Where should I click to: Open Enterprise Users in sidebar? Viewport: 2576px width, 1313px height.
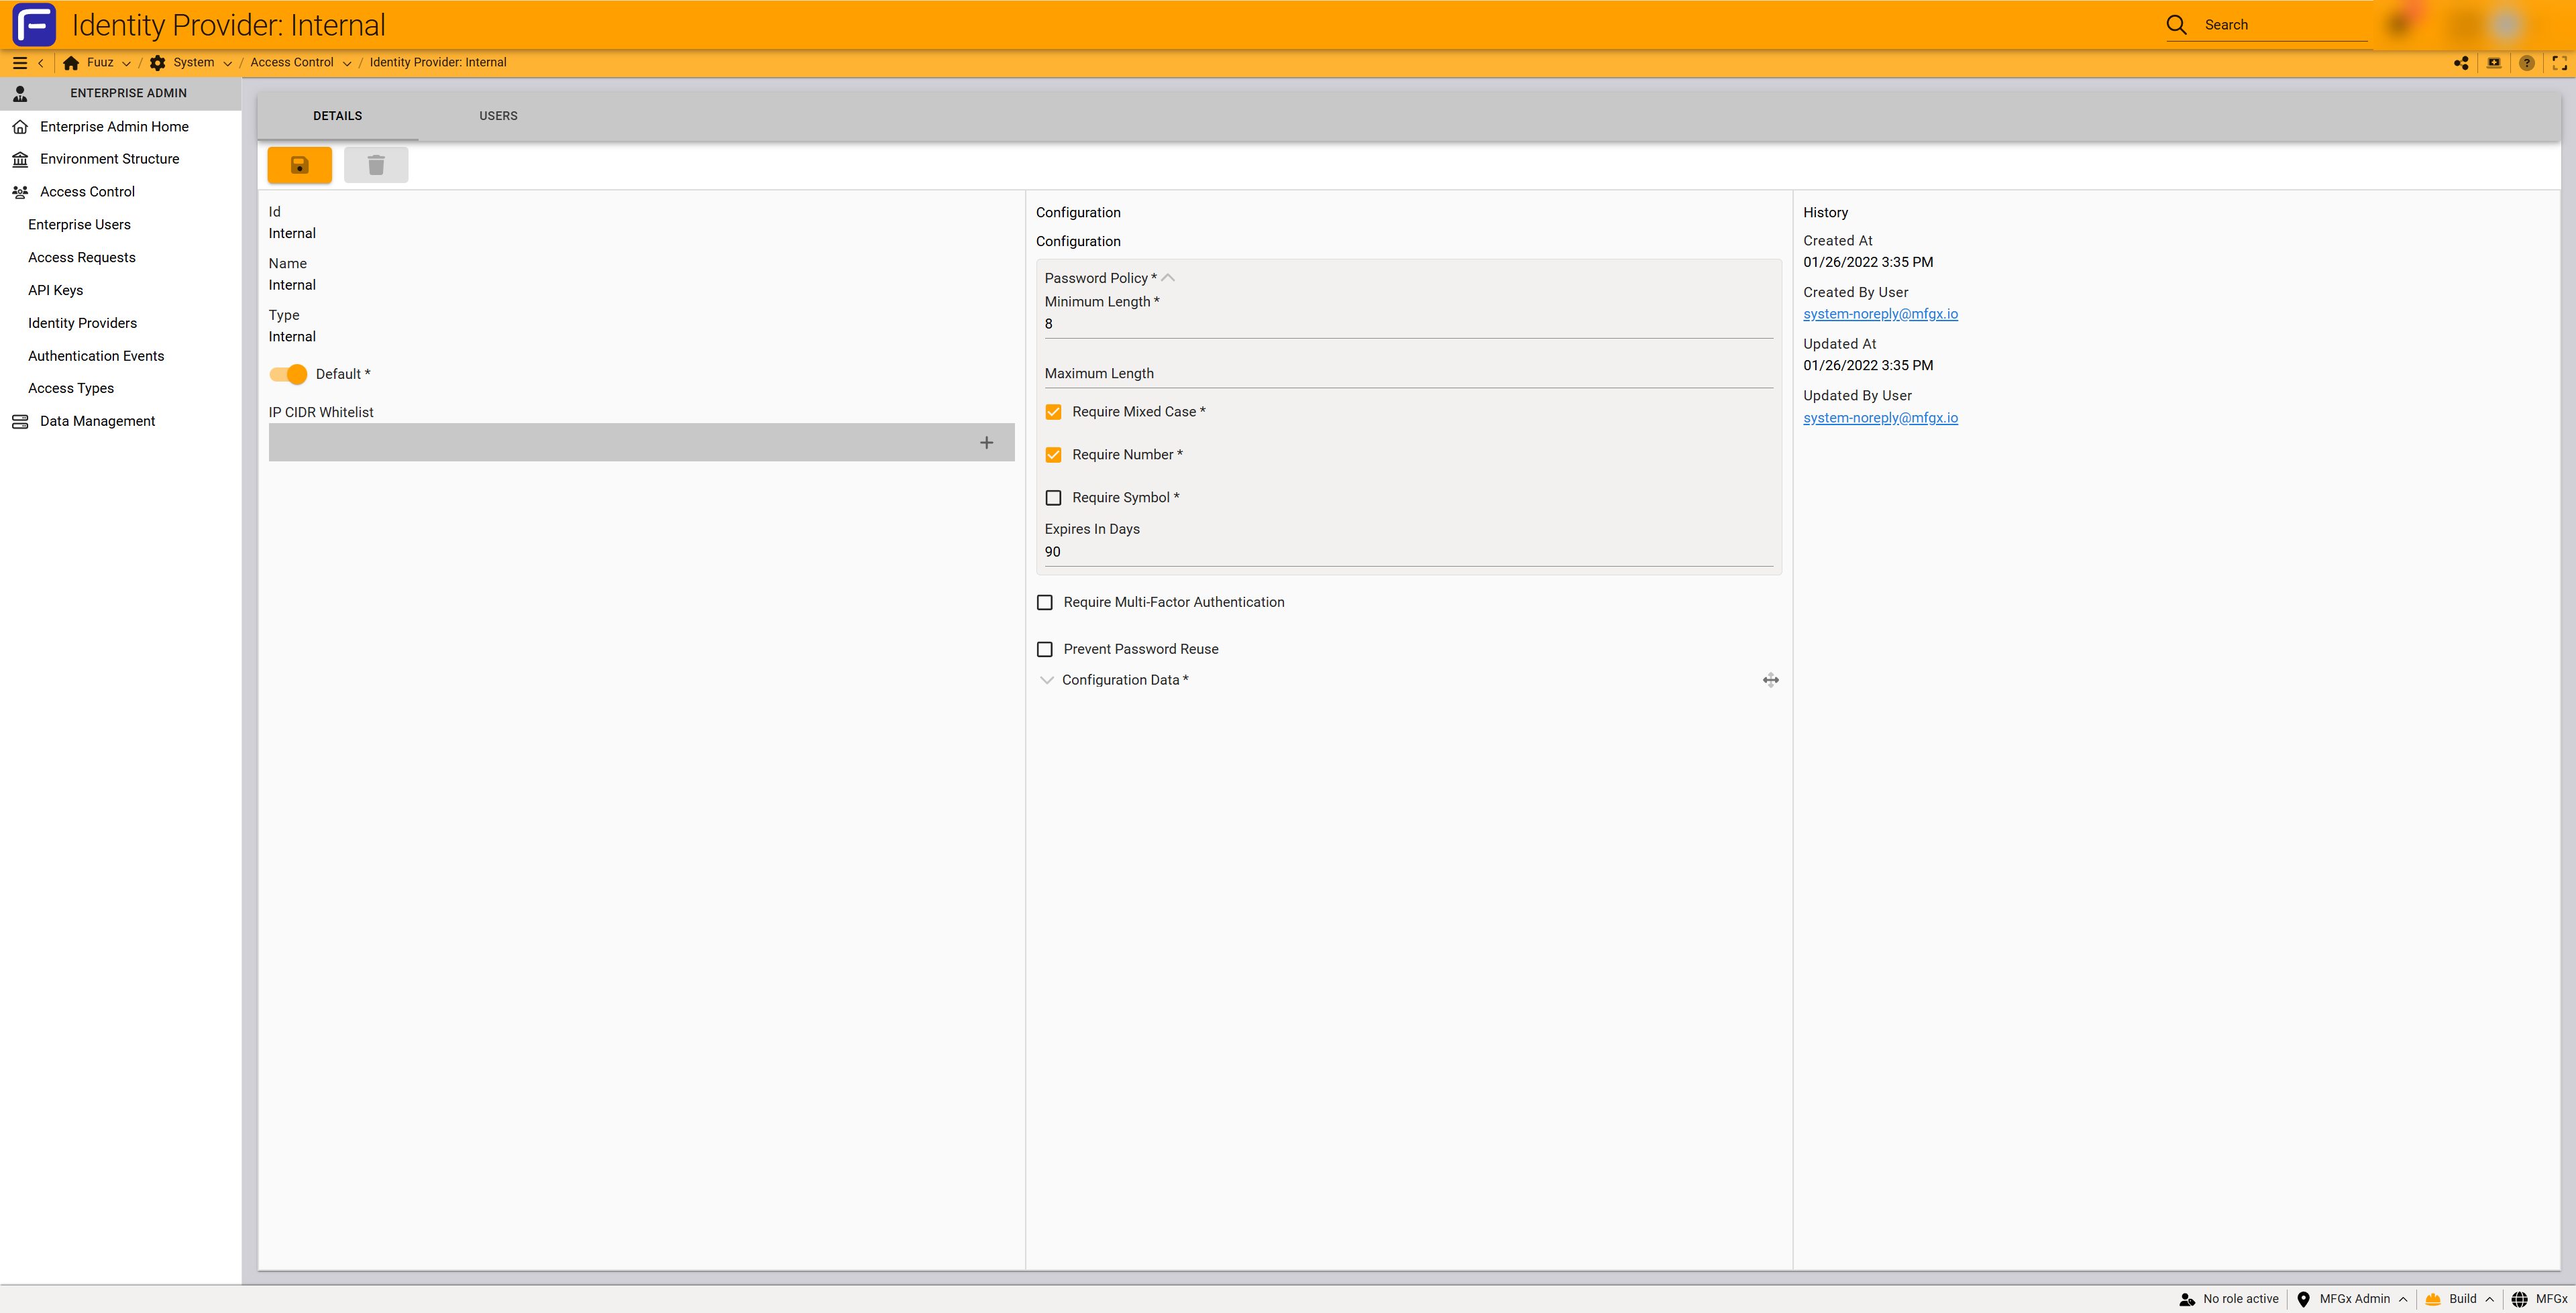pyautogui.click(x=79, y=225)
